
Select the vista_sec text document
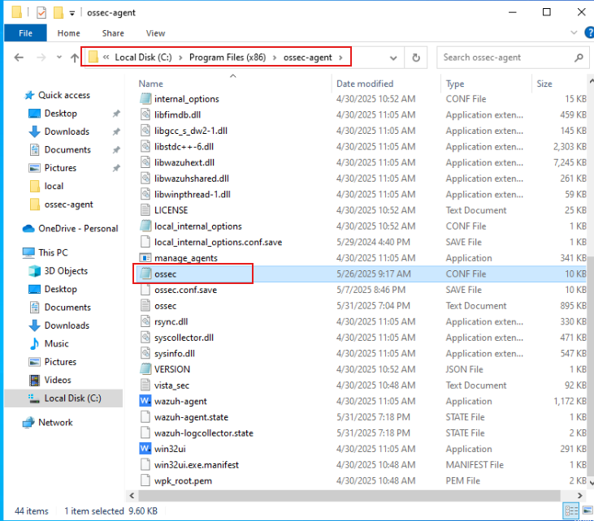click(x=171, y=385)
